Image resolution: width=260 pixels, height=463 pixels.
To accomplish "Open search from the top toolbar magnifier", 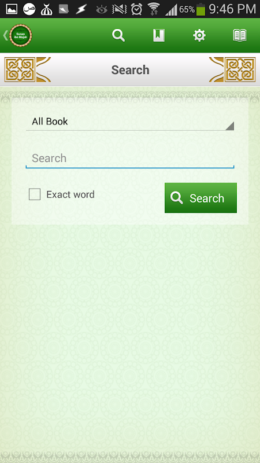I will [x=118, y=35].
